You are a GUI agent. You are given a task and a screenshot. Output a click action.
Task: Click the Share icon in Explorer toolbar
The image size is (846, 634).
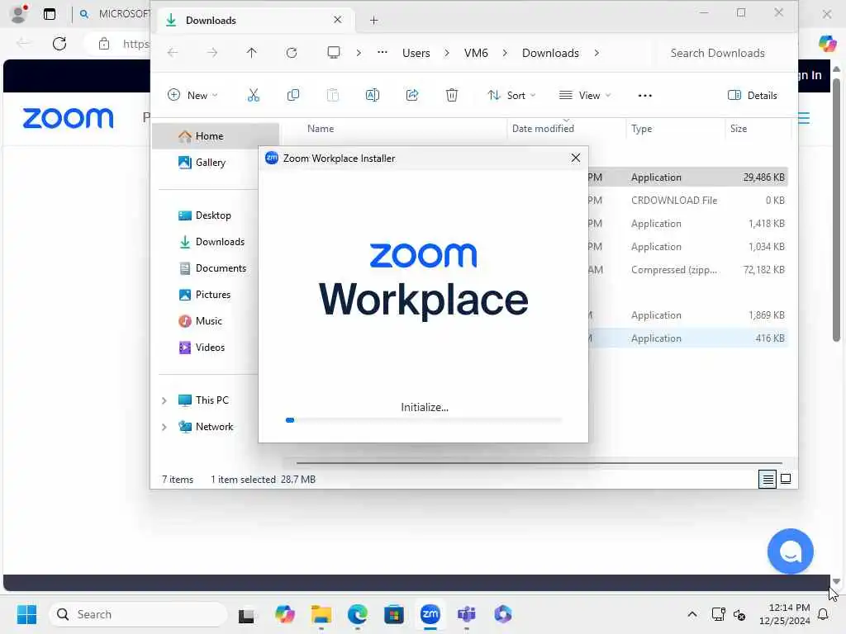412,96
